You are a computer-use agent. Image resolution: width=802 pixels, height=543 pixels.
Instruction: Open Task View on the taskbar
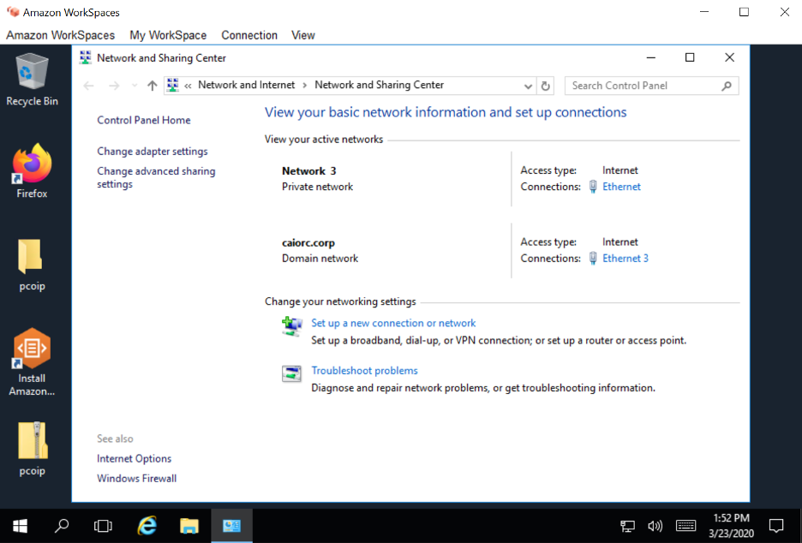[103, 526]
